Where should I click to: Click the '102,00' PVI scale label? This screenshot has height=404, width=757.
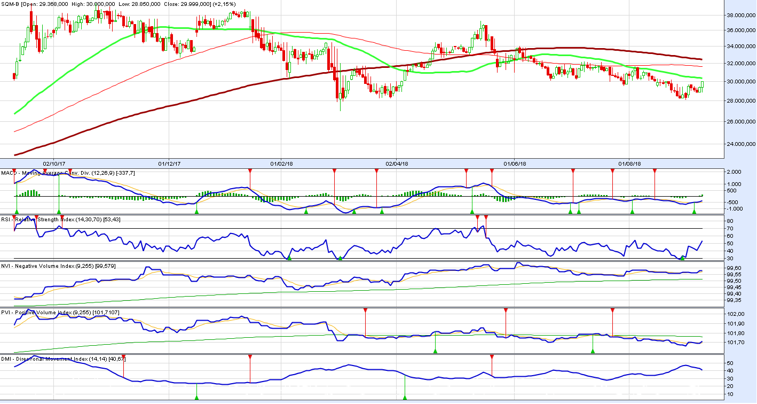[737, 314]
